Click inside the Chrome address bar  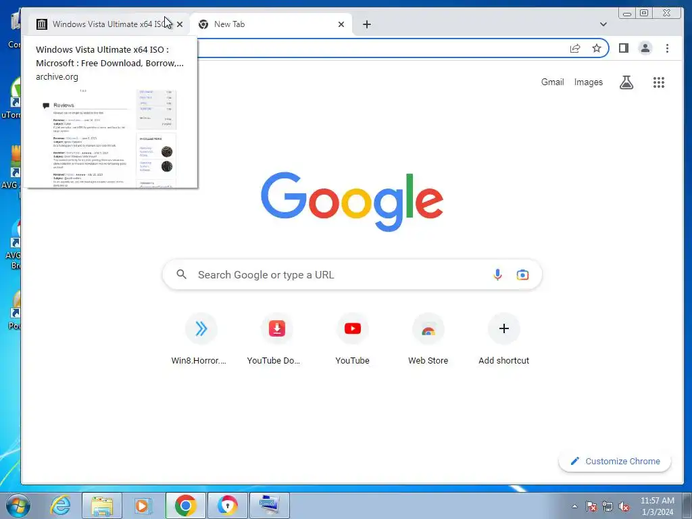pyautogui.click(x=380, y=48)
